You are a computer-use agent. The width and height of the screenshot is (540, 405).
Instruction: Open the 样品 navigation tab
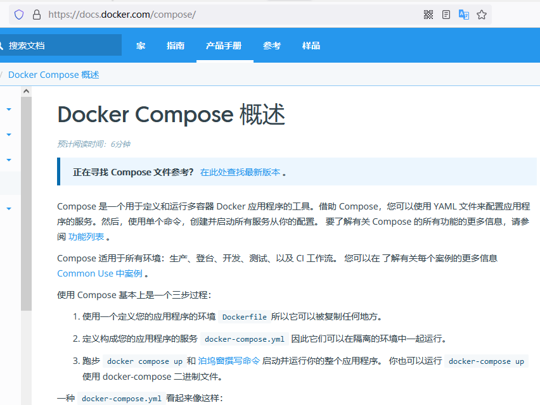[x=311, y=46]
